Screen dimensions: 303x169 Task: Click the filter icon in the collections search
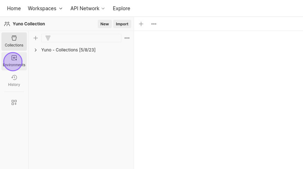coord(48,38)
